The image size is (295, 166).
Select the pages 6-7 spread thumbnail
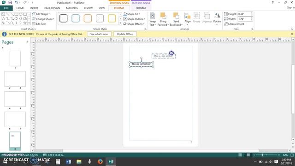point(15,119)
